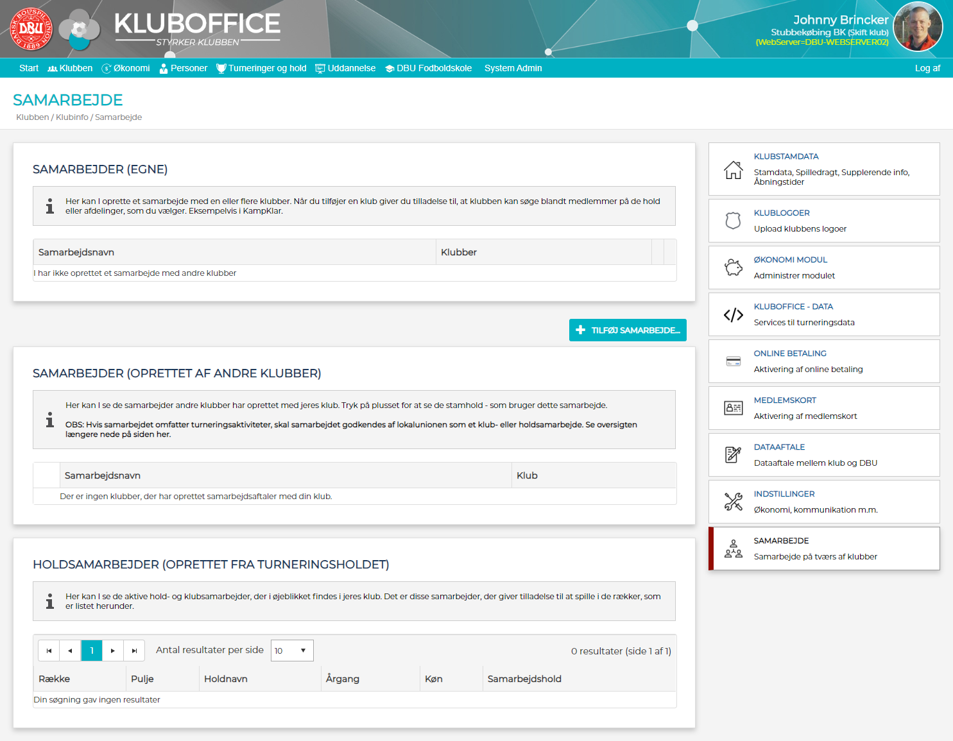Open Johnny Brincker's profile photo

(x=918, y=27)
